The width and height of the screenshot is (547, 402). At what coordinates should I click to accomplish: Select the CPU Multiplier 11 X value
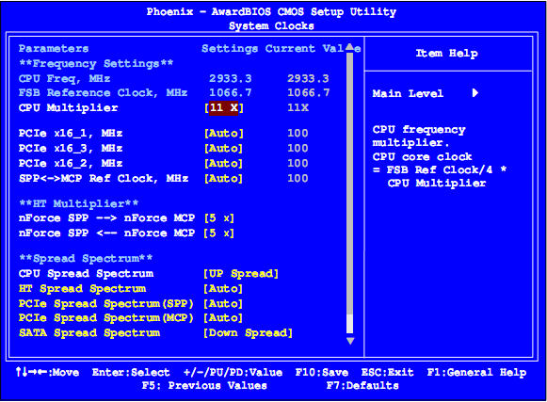224,107
